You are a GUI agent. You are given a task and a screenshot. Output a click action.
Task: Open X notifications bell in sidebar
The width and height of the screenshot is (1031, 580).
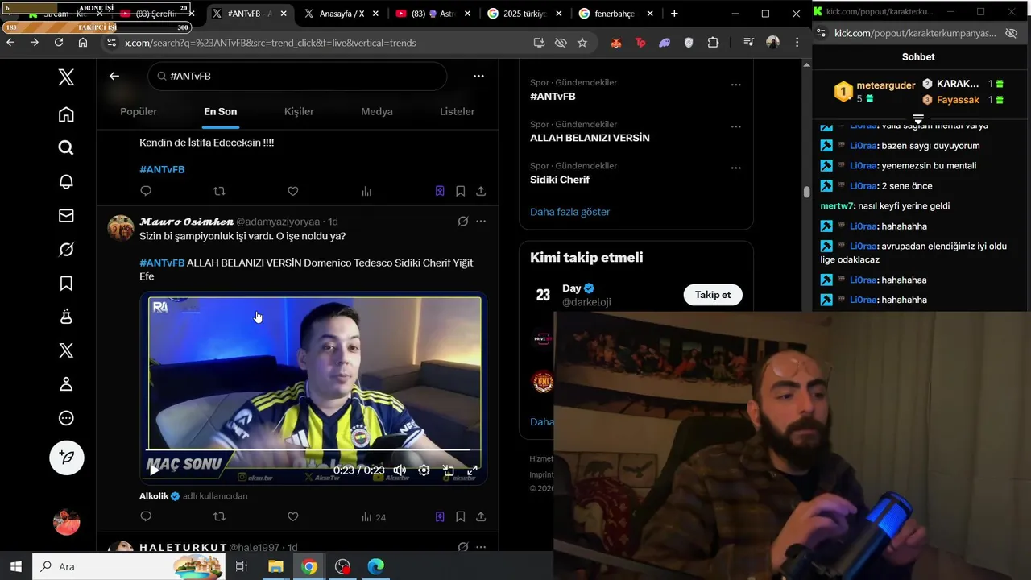[x=66, y=181]
